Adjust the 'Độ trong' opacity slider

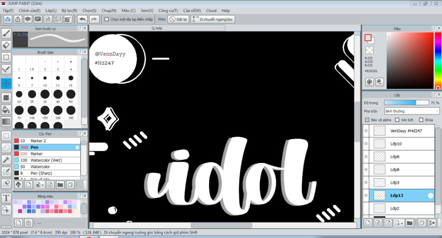[406, 103]
